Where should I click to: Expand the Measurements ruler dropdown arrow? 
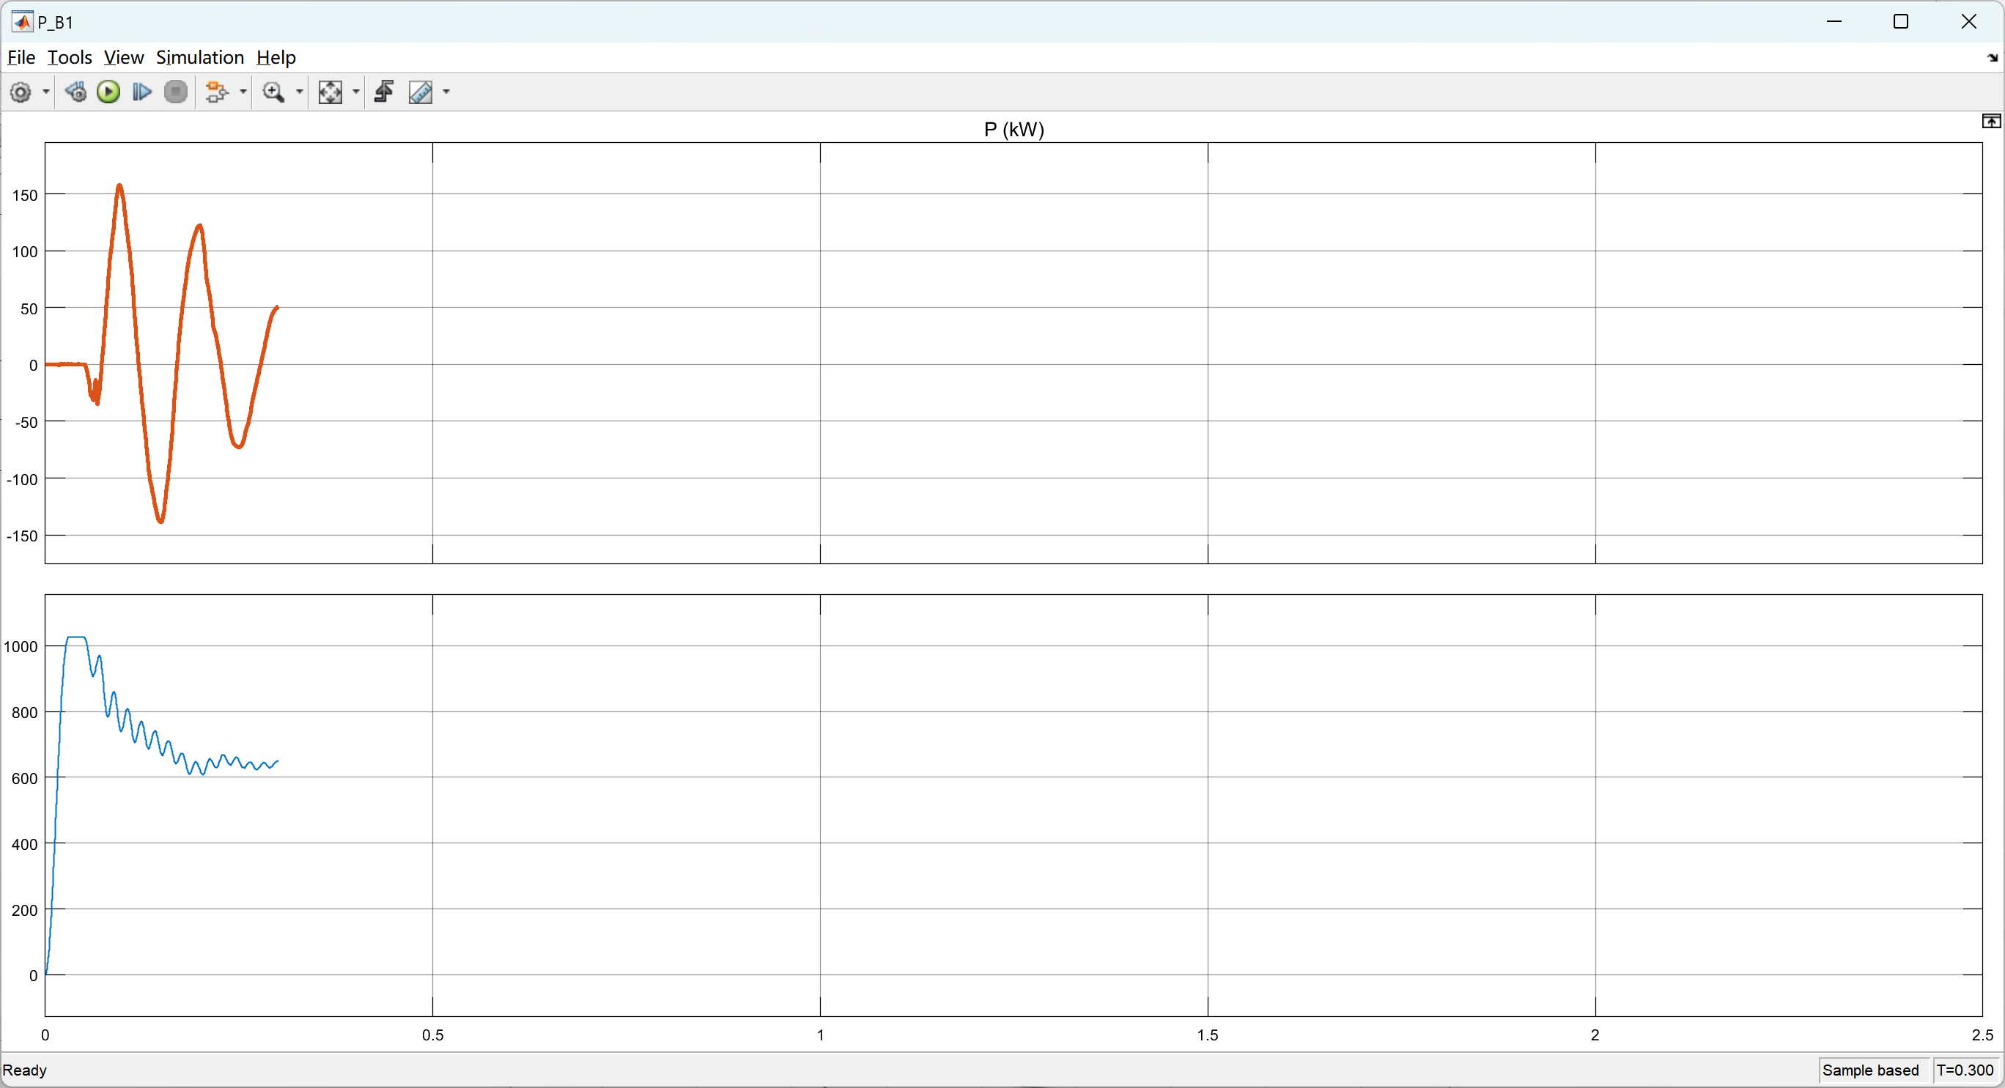tap(447, 92)
